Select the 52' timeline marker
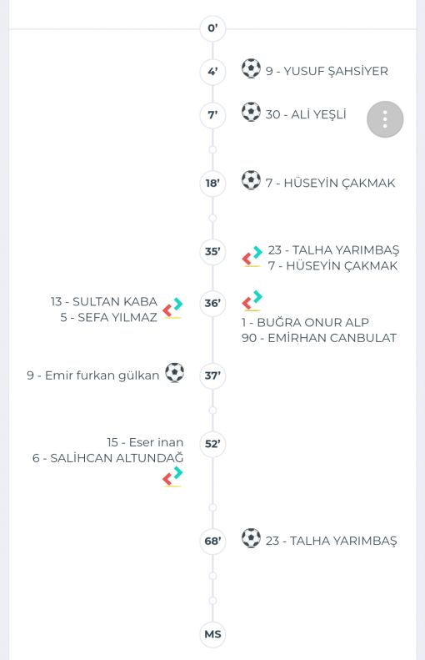 click(212, 444)
